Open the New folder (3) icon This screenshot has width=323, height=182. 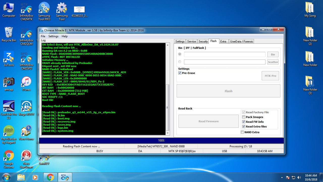310,85
